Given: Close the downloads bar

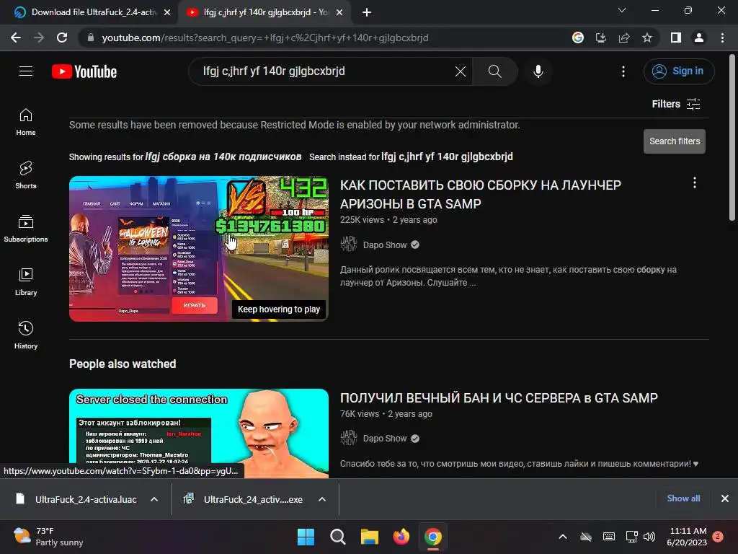Looking at the screenshot, I should pos(725,498).
